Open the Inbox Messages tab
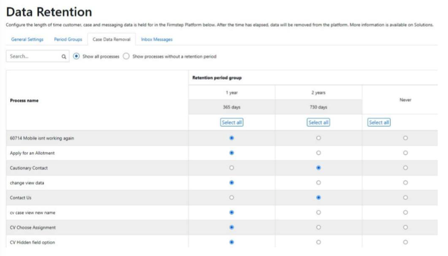 tap(157, 39)
